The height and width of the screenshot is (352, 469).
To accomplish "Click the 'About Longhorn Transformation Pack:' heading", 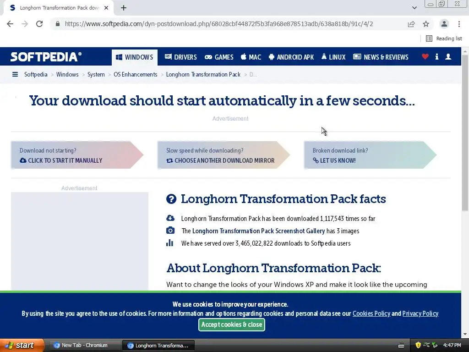I will (274, 268).
